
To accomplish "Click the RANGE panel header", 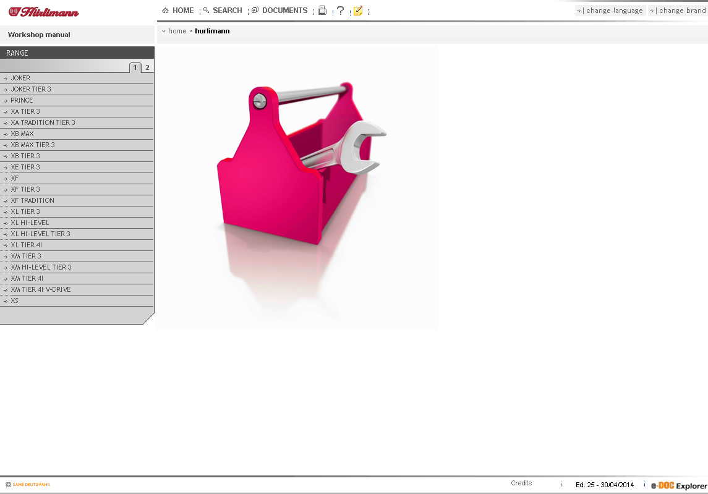I will [77, 53].
